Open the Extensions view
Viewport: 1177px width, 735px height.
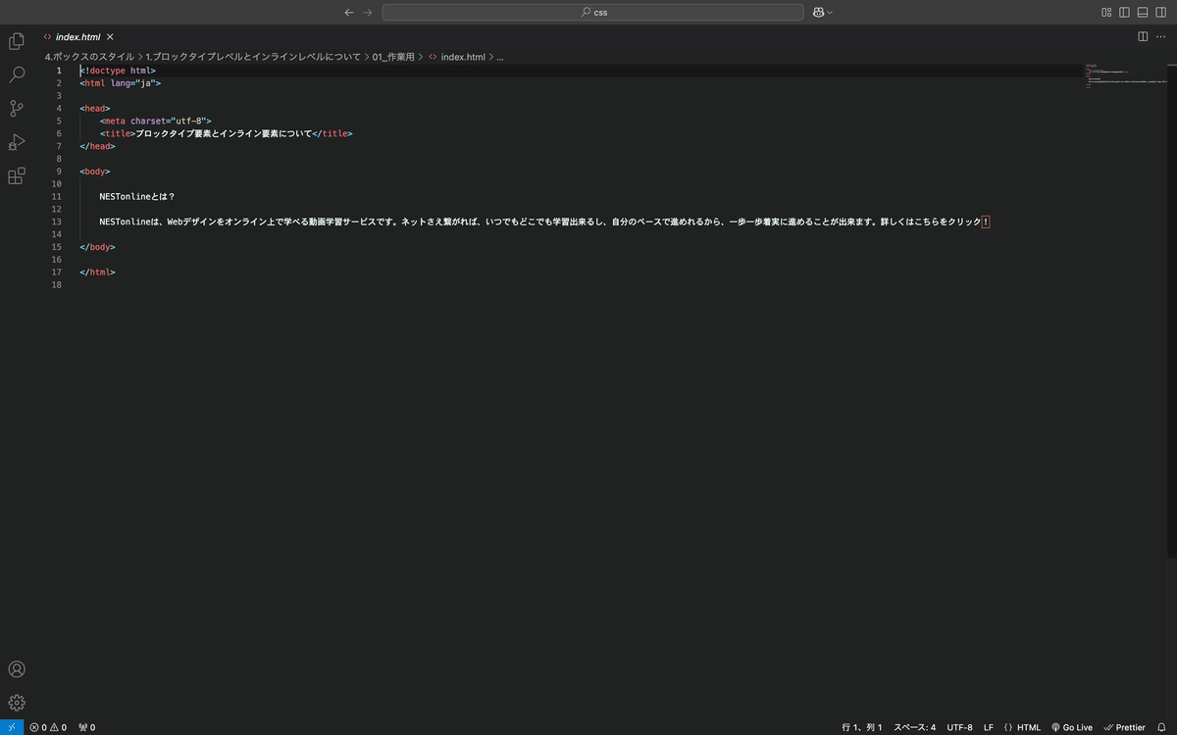click(x=16, y=175)
